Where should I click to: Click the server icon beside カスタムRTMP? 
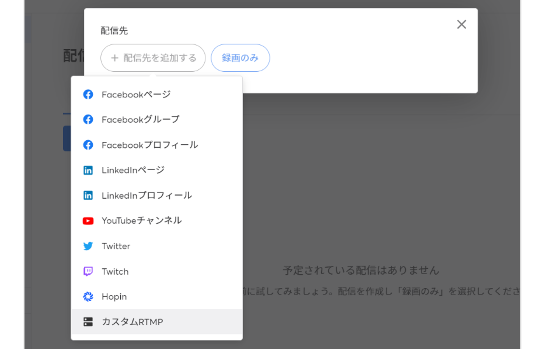point(88,322)
